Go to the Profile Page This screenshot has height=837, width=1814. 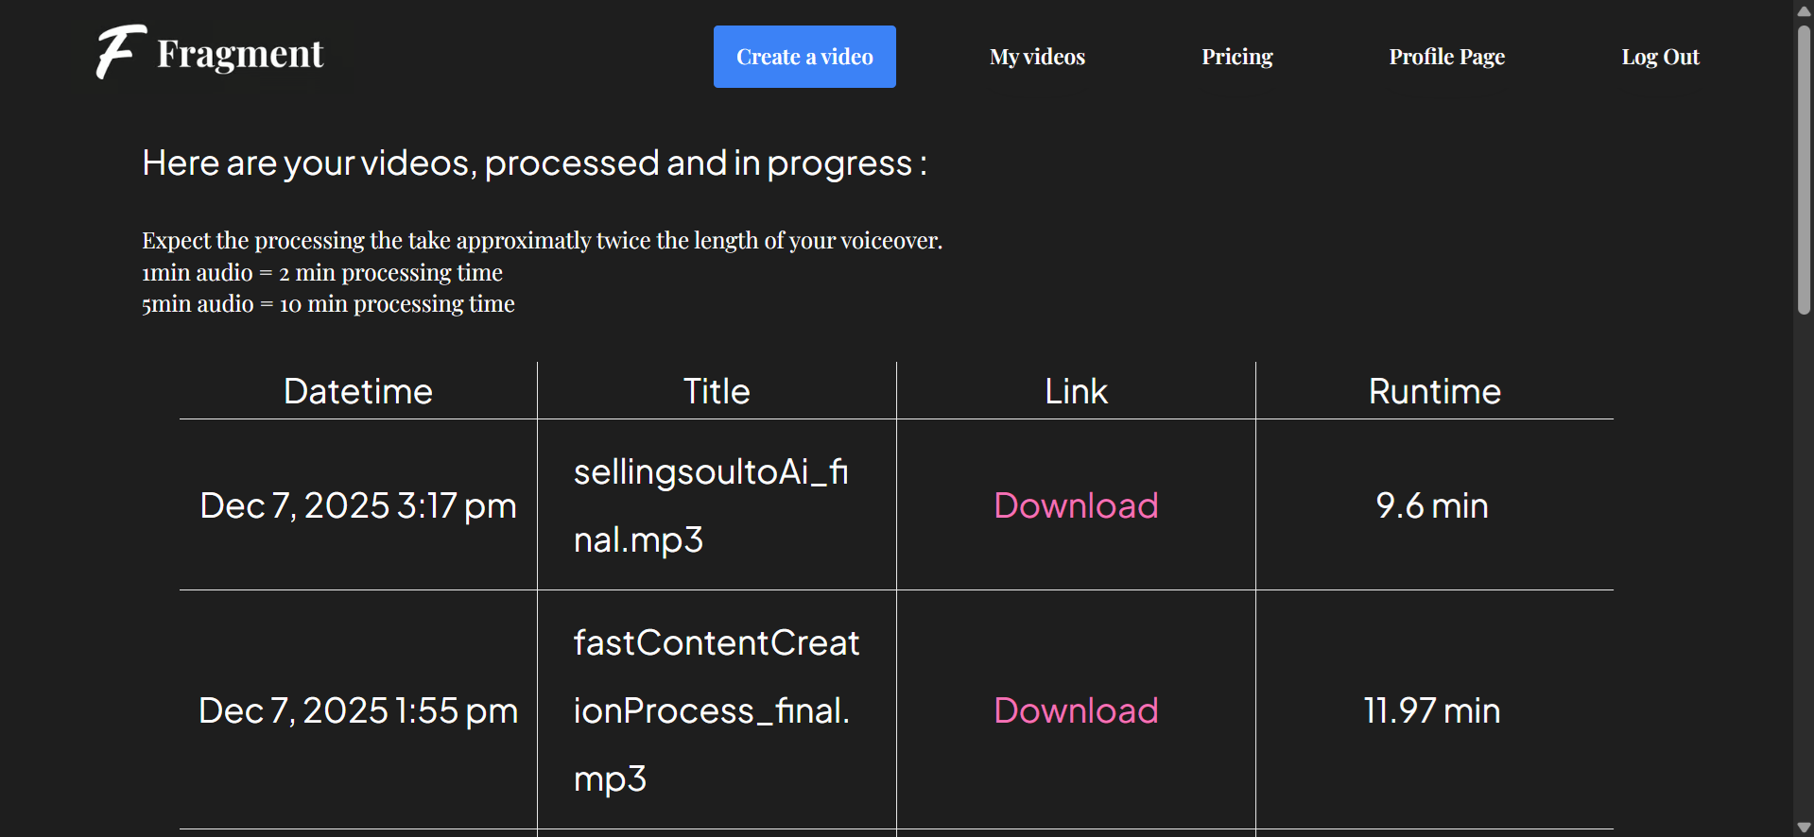pos(1446,57)
